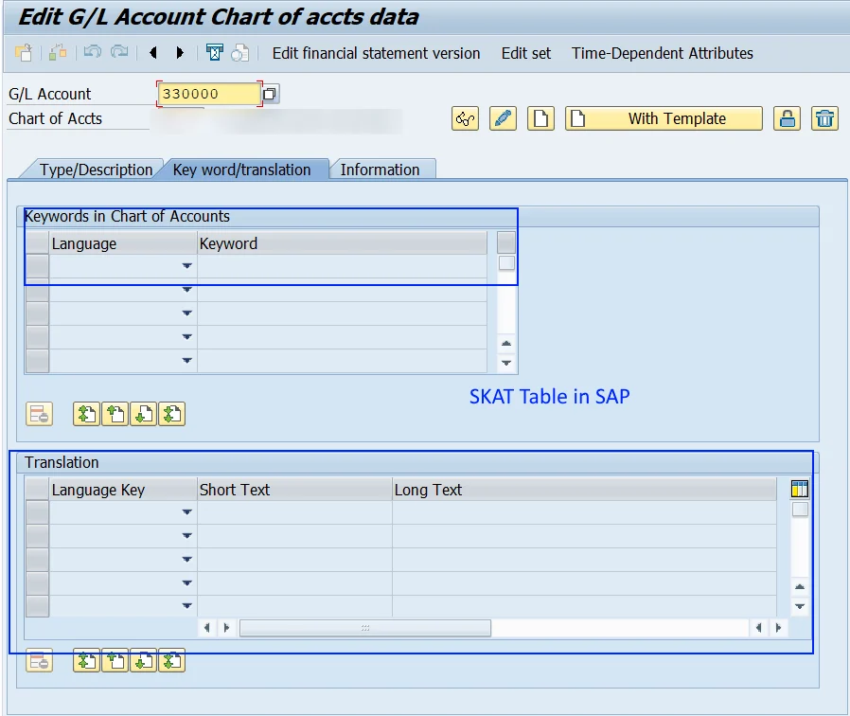
Task: Select all rows via the Keywords table header corner
Action: coord(38,242)
